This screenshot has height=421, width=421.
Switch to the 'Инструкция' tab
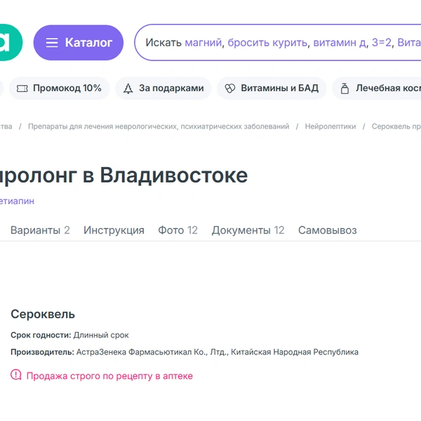pyautogui.click(x=114, y=230)
